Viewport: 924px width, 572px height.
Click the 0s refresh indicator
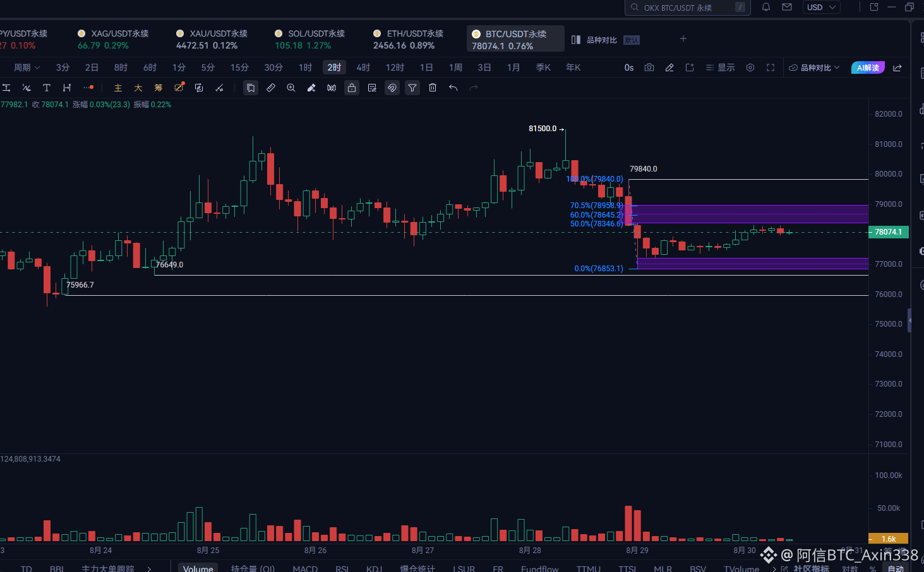pyautogui.click(x=629, y=67)
